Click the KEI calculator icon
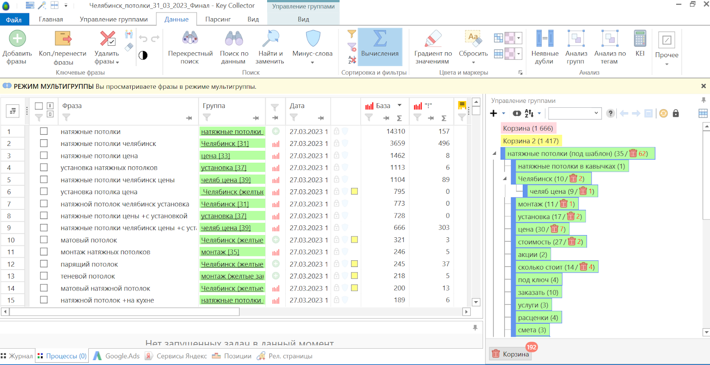 point(640,39)
